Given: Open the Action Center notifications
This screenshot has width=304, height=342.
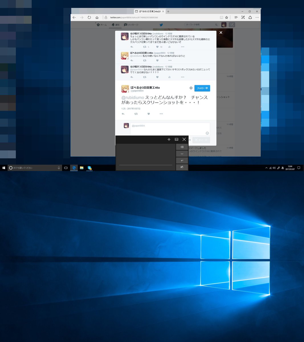Looking at the screenshot, I should [299, 168].
